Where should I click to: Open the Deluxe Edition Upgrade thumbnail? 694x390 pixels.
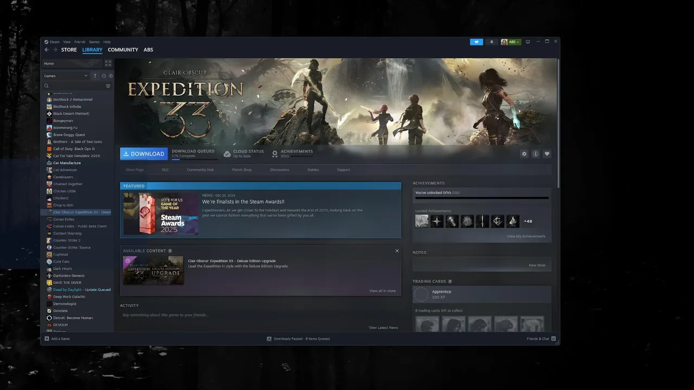point(153,270)
